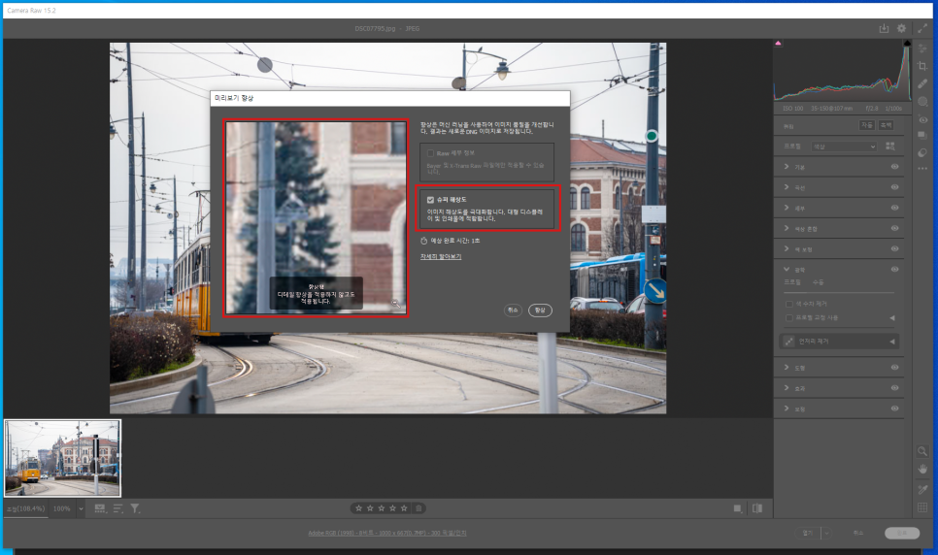Expand the Defringe (언저리 제거) disclosure triangle
938x555 pixels.
[892, 342]
